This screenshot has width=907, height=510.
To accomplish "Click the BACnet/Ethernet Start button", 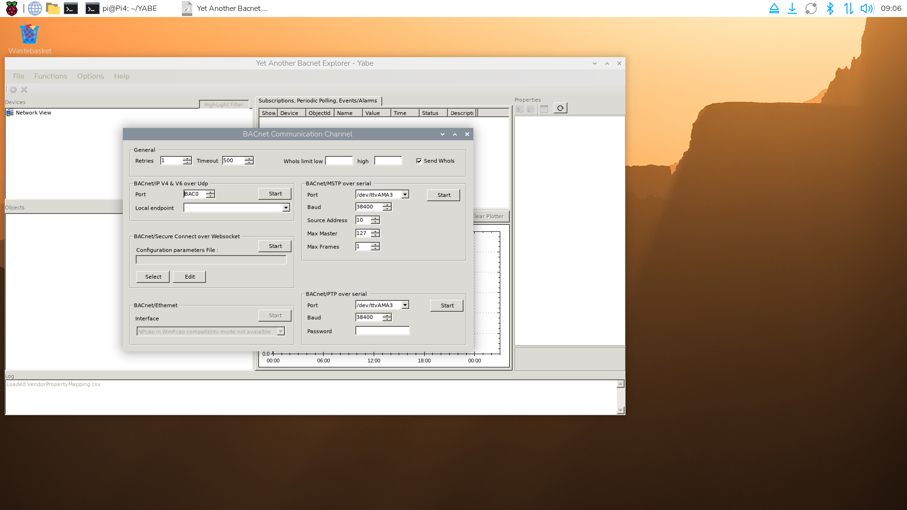I will pyautogui.click(x=275, y=315).
